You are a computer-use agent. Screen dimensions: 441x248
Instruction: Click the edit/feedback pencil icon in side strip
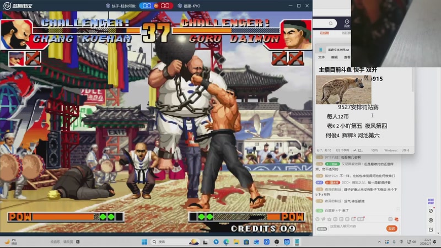(x=431, y=230)
